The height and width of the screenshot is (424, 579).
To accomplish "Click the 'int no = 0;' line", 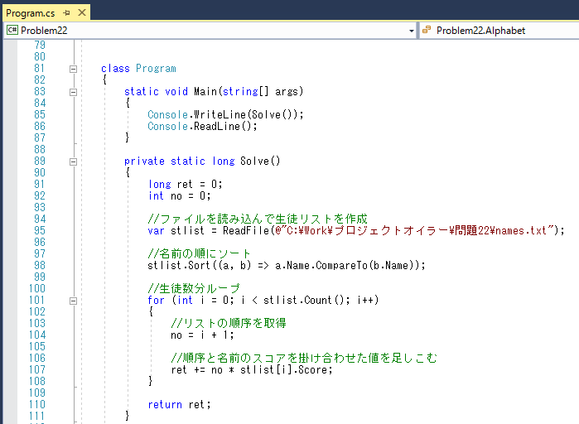I will (180, 196).
